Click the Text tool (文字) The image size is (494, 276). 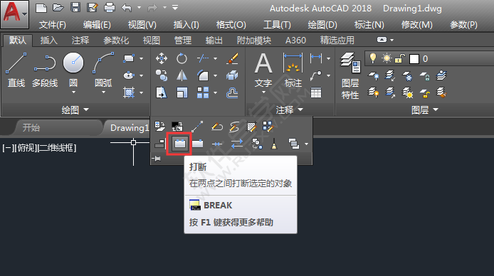pos(263,70)
